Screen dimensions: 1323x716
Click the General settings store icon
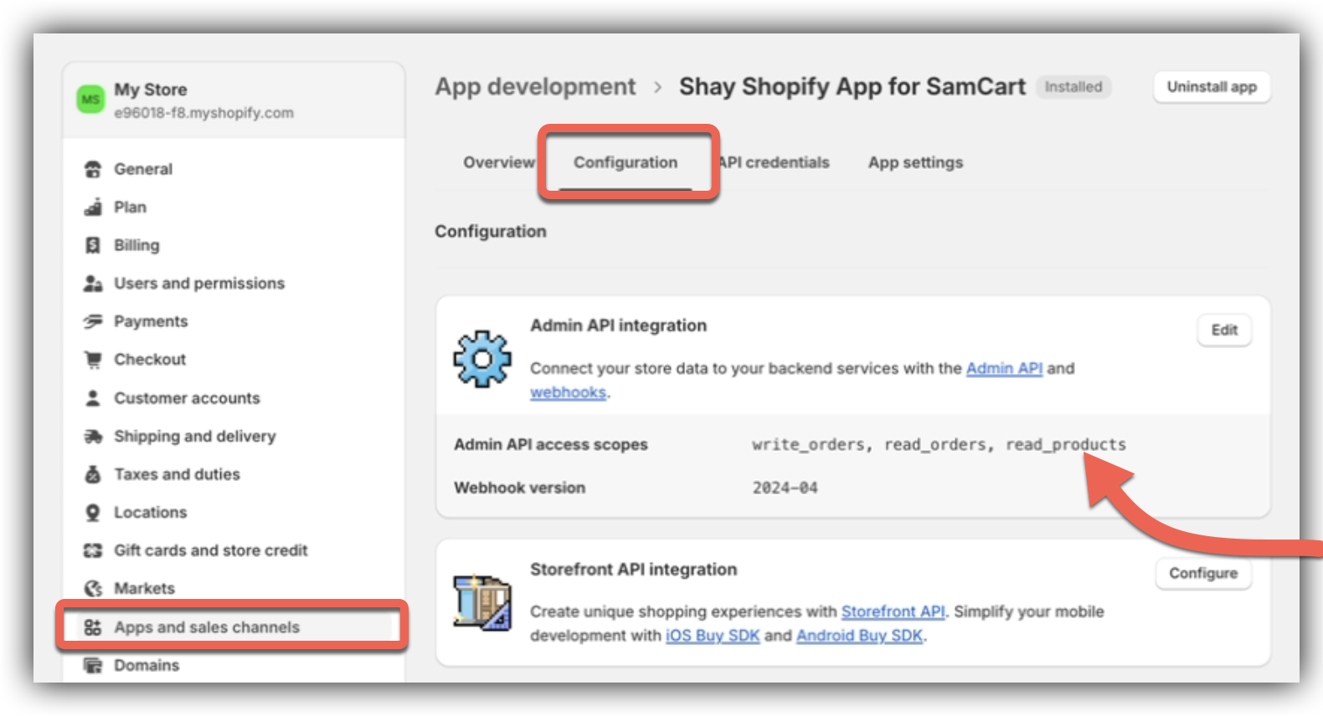tap(93, 169)
